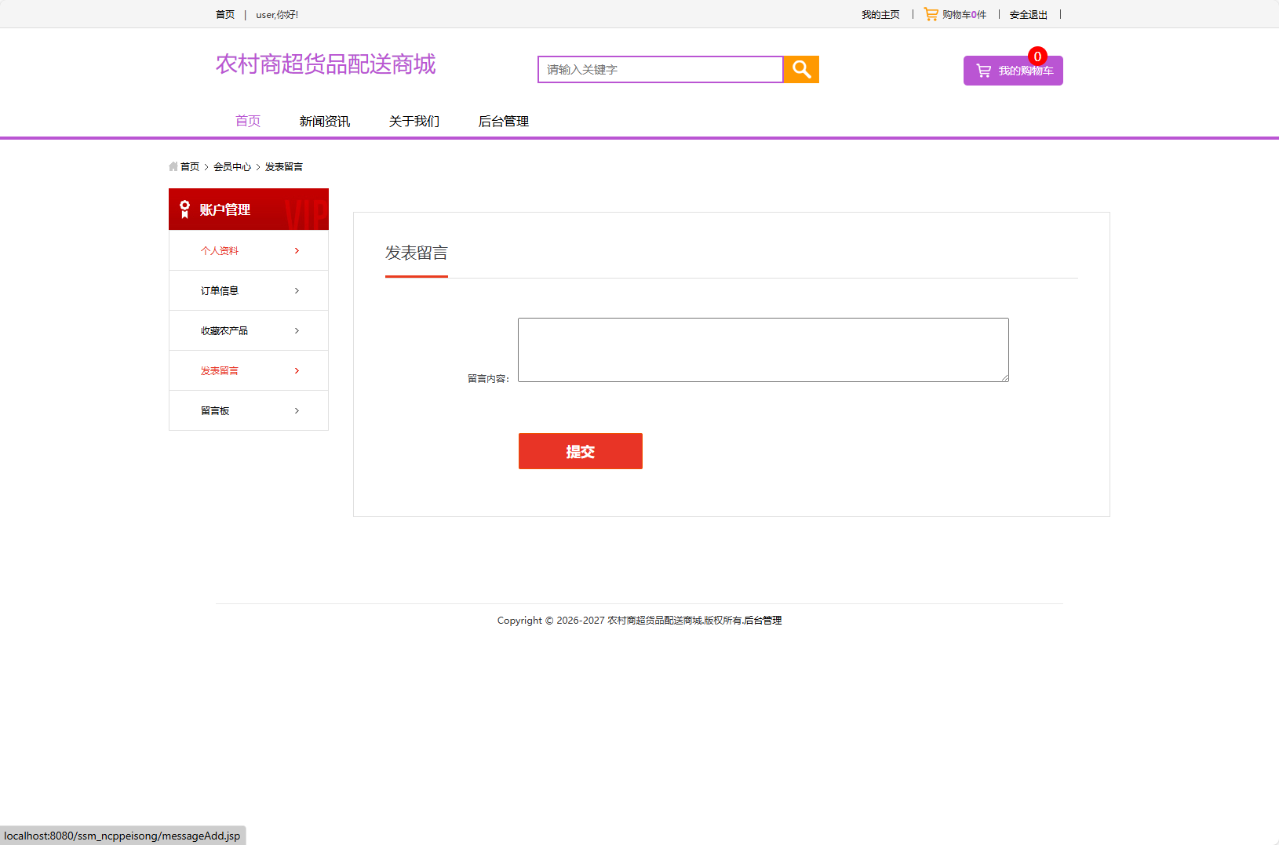This screenshot has height=845, width=1279.
Task: Click the orange search magnifier icon
Action: [800, 69]
